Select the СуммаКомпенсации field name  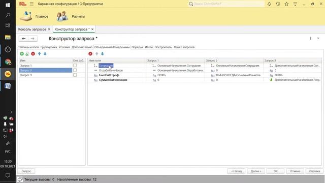(113, 80)
